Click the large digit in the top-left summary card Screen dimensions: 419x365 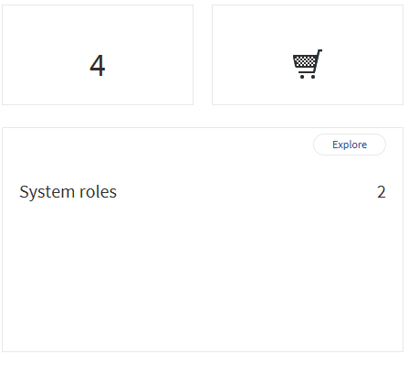(x=98, y=65)
